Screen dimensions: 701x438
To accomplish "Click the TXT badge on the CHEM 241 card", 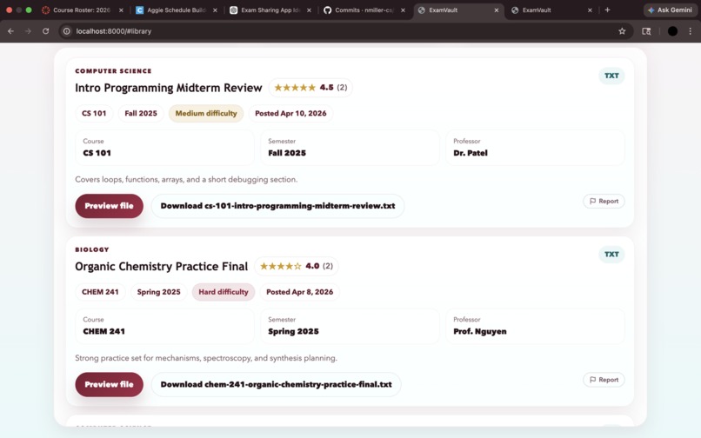I will point(611,255).
